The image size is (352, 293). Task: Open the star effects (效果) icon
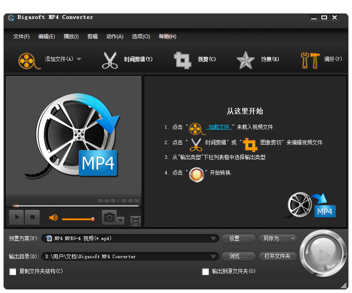[x=245, y=60]
